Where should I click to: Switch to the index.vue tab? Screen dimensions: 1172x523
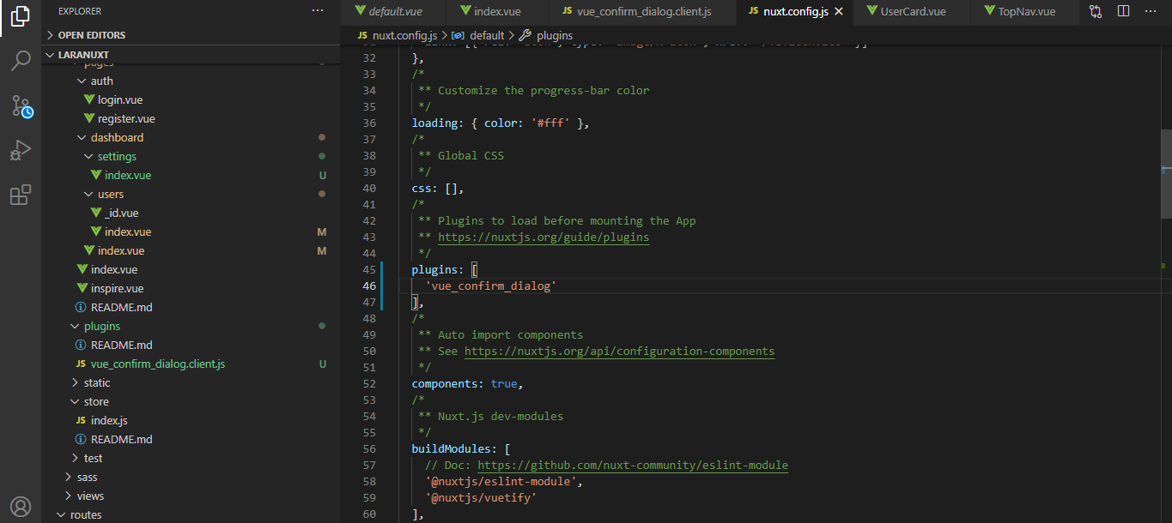(497, 11)
